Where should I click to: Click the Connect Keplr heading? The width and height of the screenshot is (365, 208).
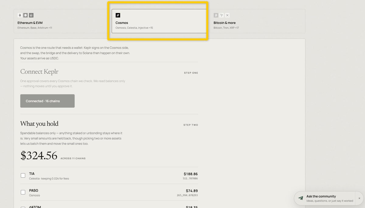[x=39, y=72]
